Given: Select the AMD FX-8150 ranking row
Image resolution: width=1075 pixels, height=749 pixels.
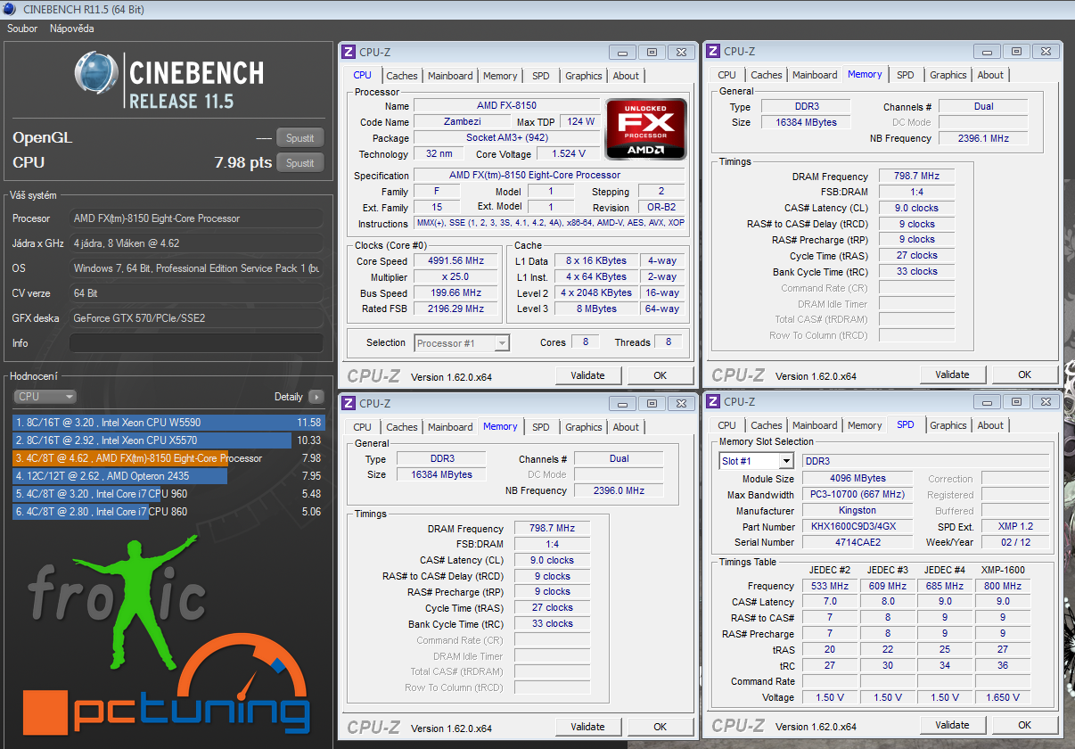Looking at the screenshot, I should pyautogui.click(x=168, y=458).
